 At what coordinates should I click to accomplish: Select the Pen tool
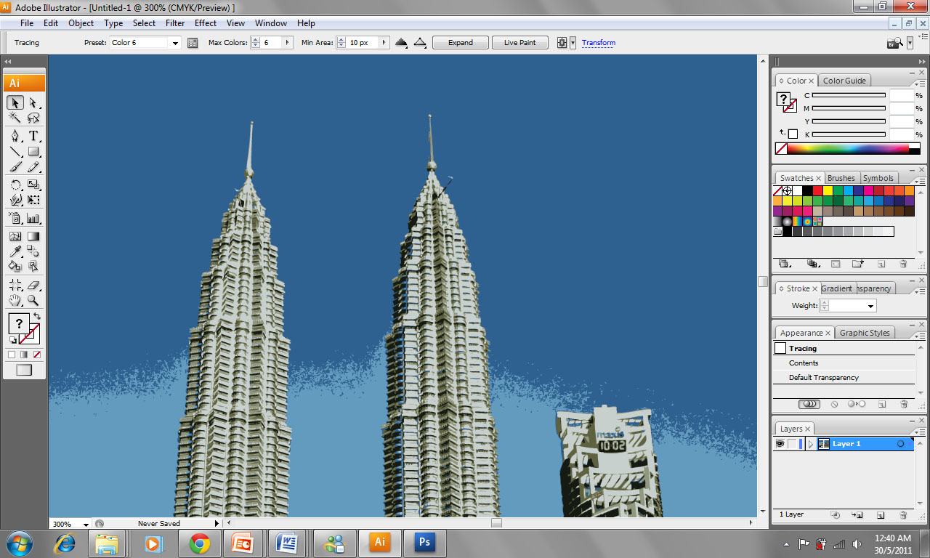[15, 136]
